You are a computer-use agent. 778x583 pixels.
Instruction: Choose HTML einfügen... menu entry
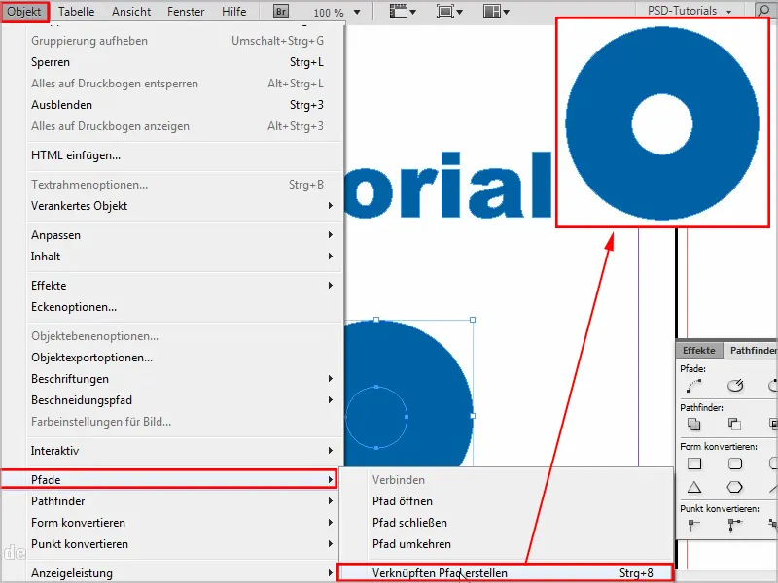click(185, 155)
